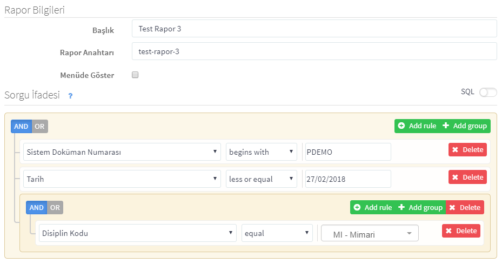502x263 pixels.
Task: Delete the nested rule group
Action: pos(465,207)
